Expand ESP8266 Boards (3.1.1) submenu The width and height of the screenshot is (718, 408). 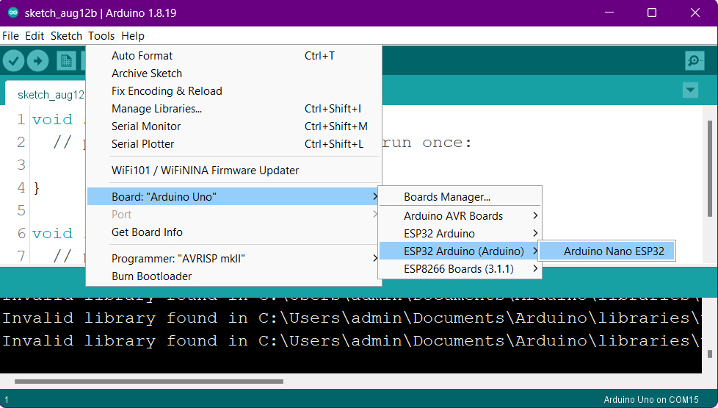pos(459,269)
